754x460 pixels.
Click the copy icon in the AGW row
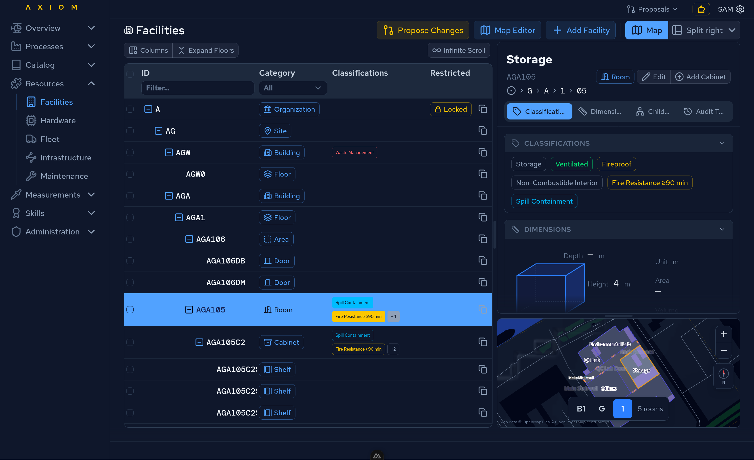[x=483, y=152]
